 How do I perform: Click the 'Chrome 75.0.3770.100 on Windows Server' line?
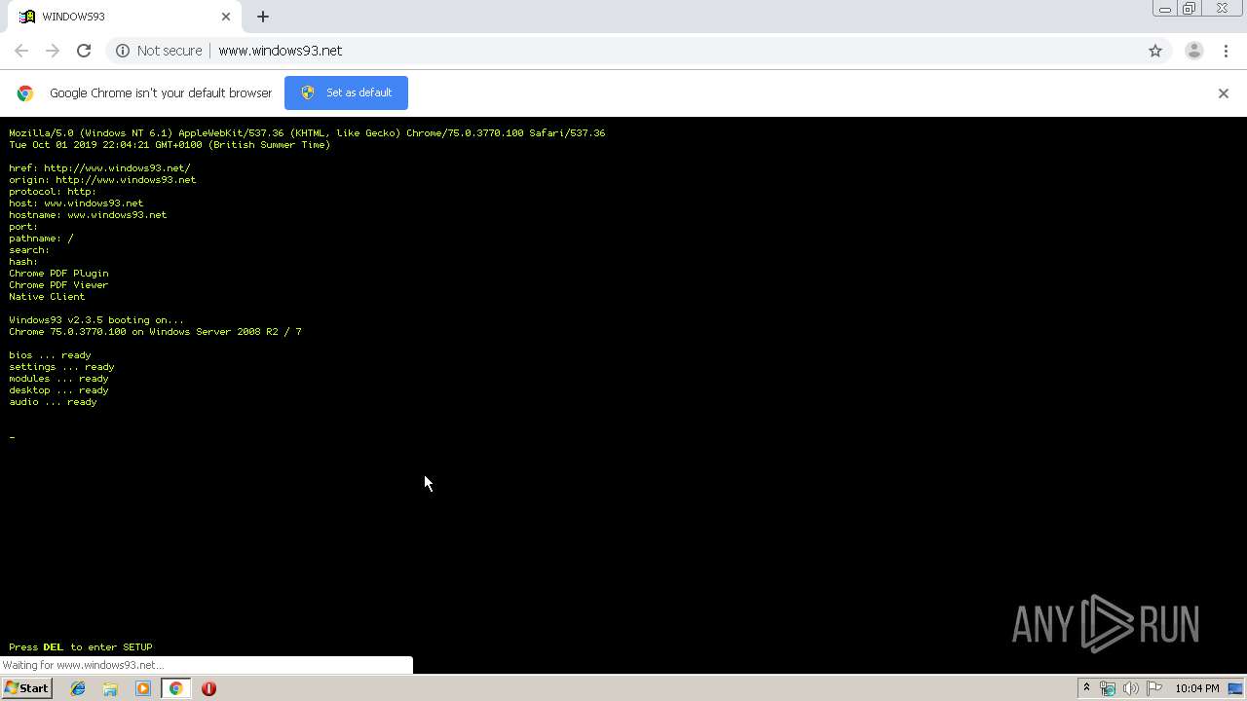(155, 331)
